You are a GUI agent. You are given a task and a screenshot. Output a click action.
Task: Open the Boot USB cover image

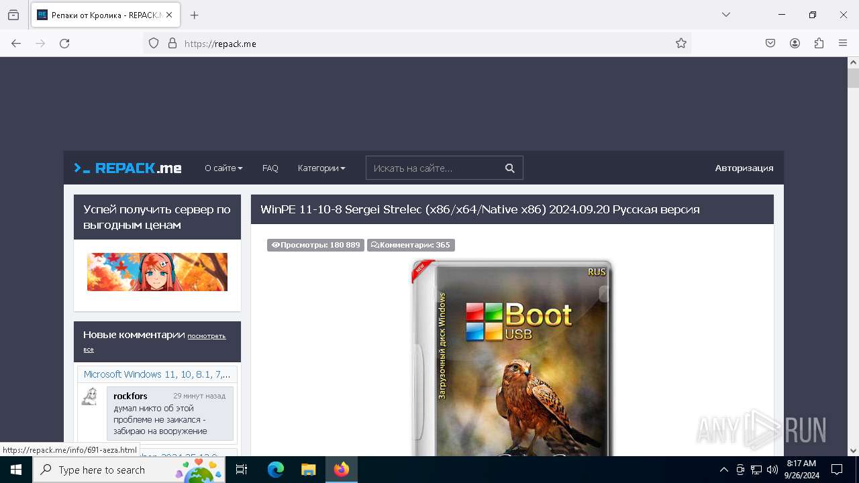[x=512, y=358]
